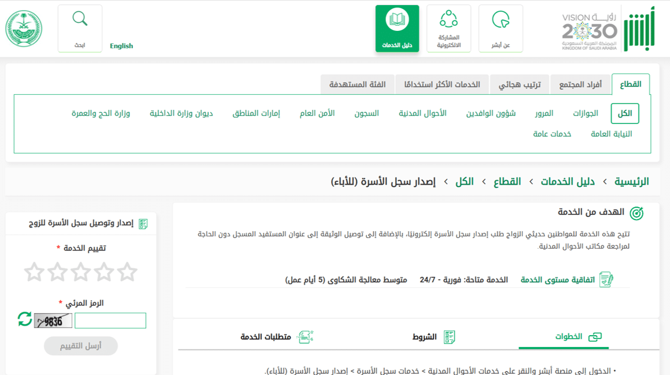This screenshot has width=670, height=375.
Task: Filter by الأحوال المدنية sector
Action: coord(423,113)
